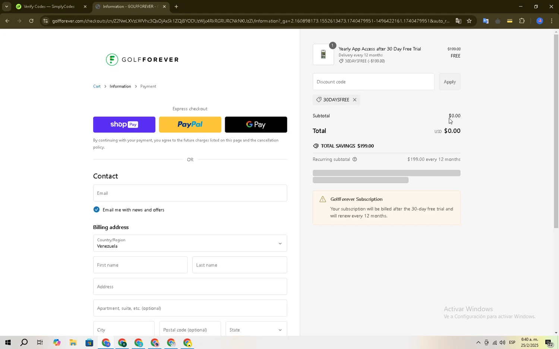Click the City field
The width and height of the screenshot is (559, 349).
124,329
